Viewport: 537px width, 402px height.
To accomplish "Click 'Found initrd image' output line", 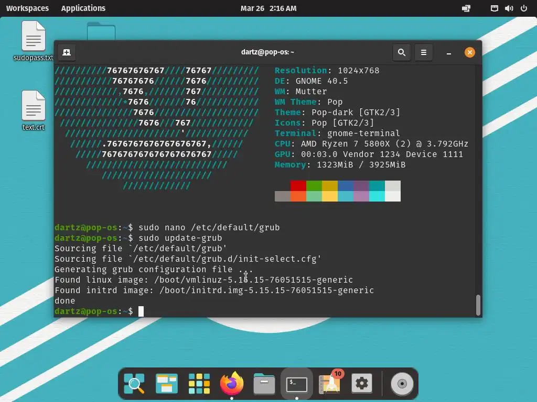I will 214,290.
